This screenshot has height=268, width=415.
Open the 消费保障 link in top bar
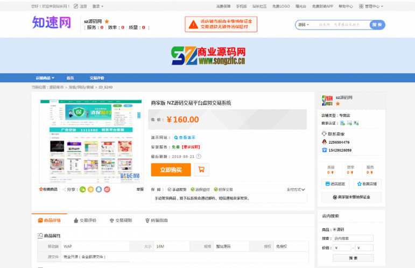pyautogui.click(x=223, y=6)
